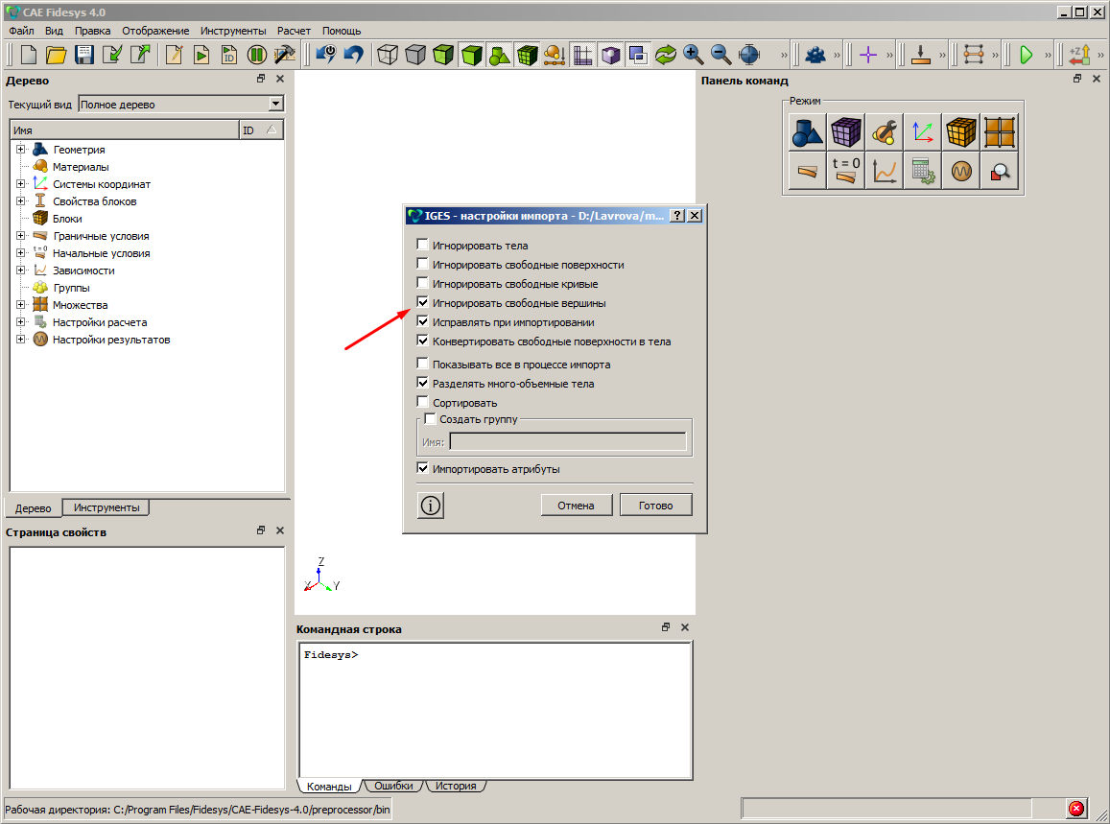This screenshot has height=824, width=1110.
Task: Switch to the Инструменты tab below the tree
Action: coord(106,507)
